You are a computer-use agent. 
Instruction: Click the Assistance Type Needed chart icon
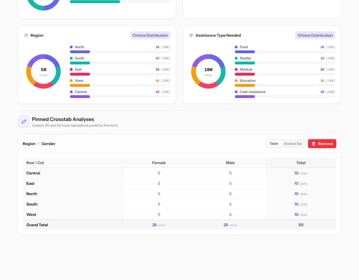click(x=191, y=35)
